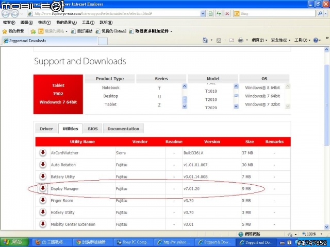Viewport: 330px width, 247px height.
Task: Refresh the page with the refresh icon
Action: [x=219, y=14]
